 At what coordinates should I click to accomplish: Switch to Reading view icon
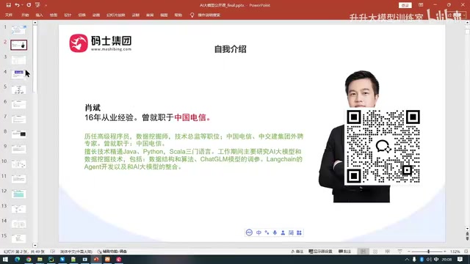coord(388,252)
